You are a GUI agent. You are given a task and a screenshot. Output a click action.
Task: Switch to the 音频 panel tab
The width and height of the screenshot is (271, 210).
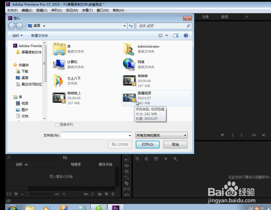coord(224,17)
